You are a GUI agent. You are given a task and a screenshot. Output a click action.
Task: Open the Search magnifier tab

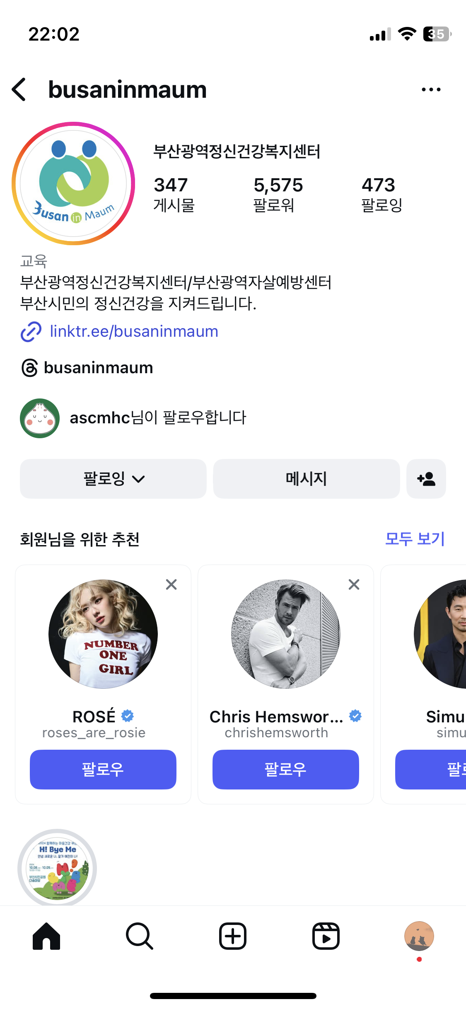140,936
